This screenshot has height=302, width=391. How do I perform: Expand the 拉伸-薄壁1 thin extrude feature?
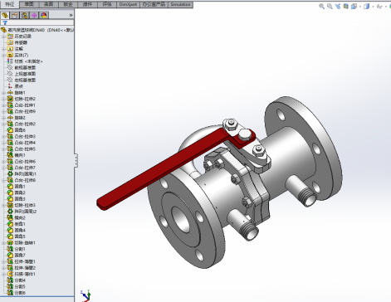pos(3,261)
